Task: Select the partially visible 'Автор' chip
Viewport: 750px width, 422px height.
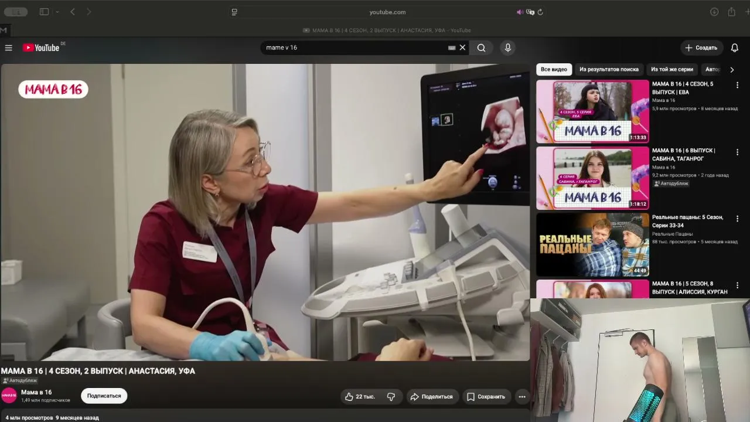Action: (712, 69)
